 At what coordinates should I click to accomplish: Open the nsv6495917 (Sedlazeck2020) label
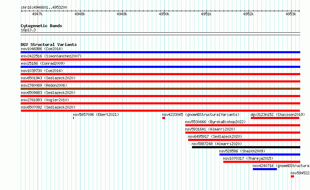(x=215, y=136)
